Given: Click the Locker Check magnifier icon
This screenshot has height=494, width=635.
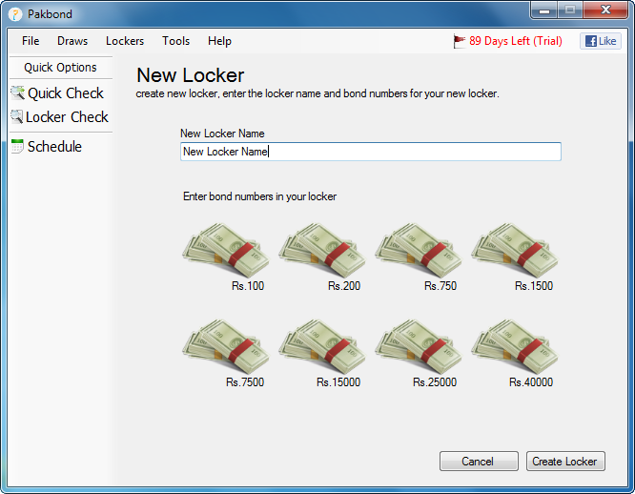Looking at the screenshot, I should pyautogui.click(x=16, y=116).
